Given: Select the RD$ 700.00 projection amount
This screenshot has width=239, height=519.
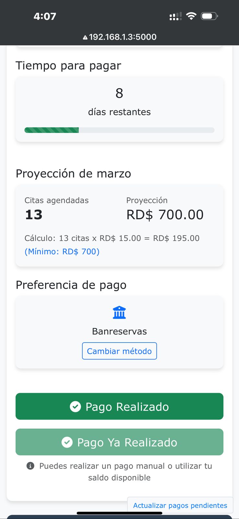Looking at the screenshot, I should tap(165, 215).
